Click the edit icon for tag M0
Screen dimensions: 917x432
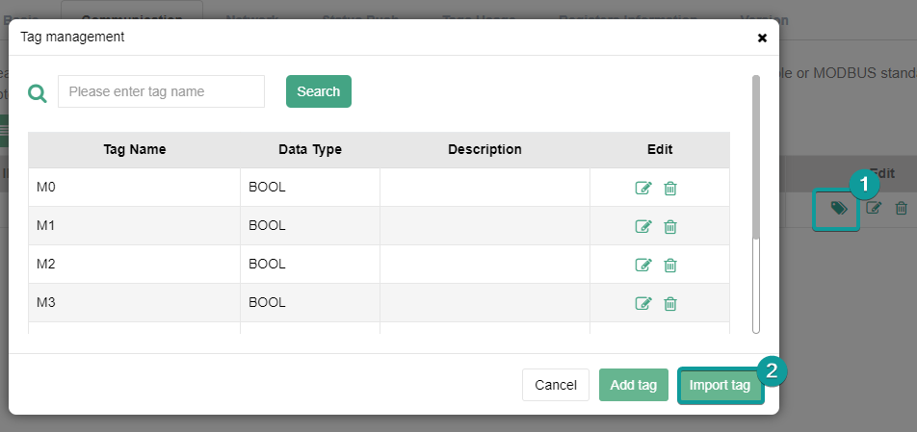(643, 188)
